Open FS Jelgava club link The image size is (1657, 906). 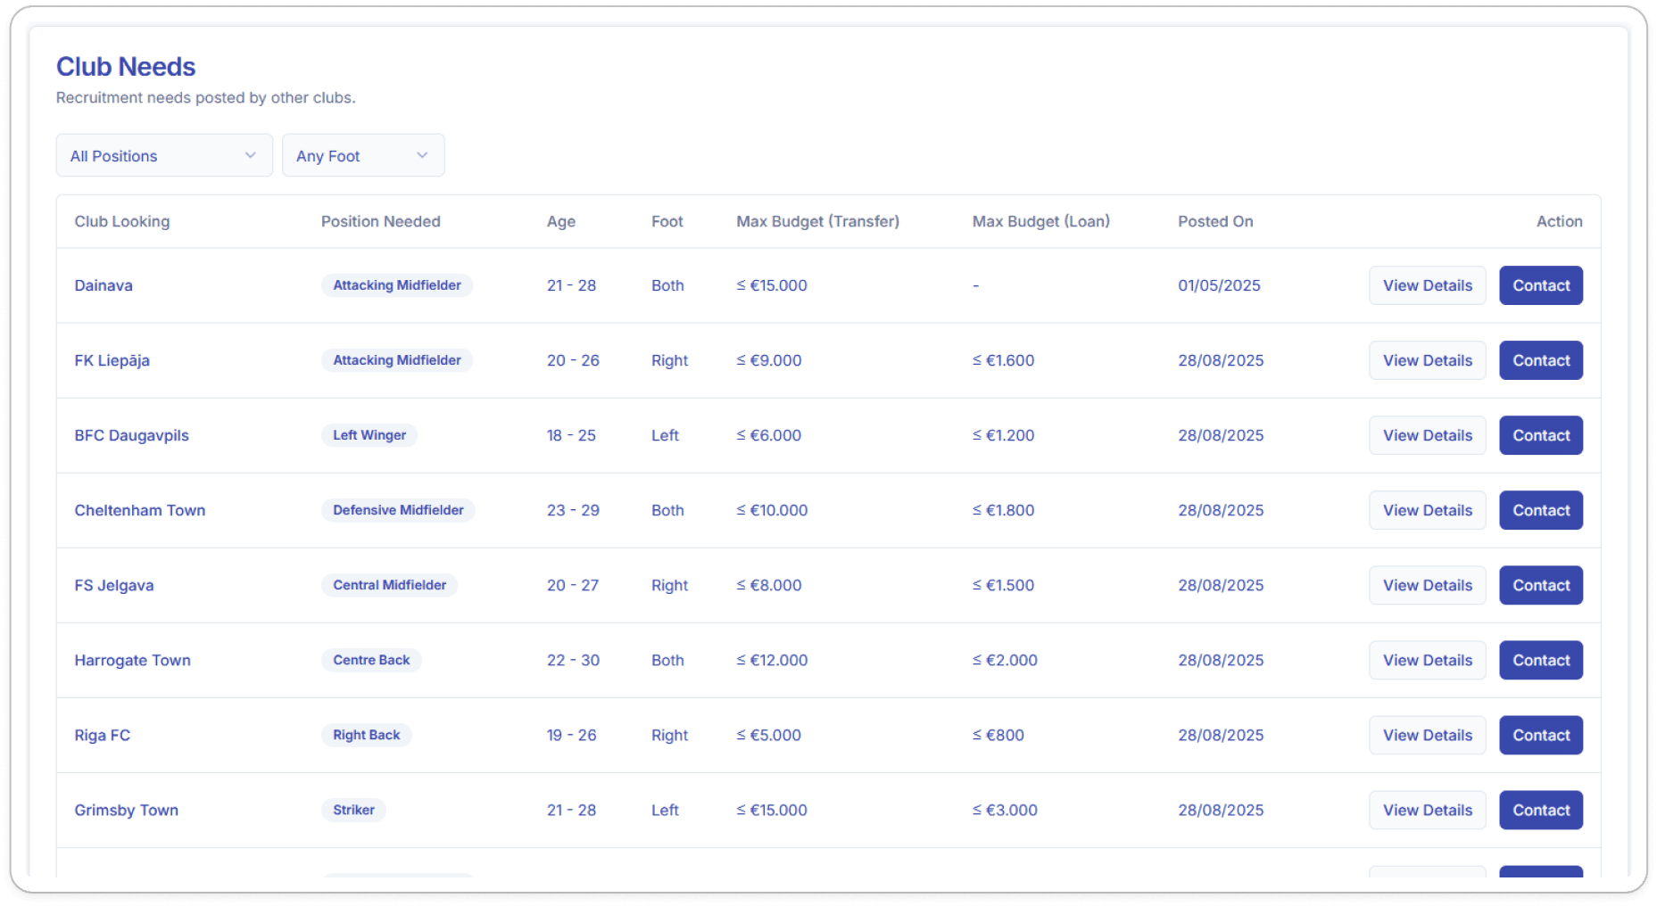click(114, 585)
